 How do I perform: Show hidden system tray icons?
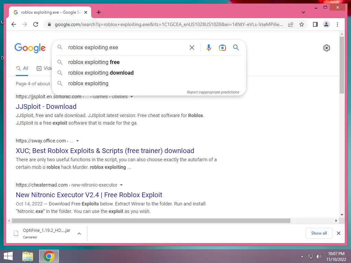(302, 256)
